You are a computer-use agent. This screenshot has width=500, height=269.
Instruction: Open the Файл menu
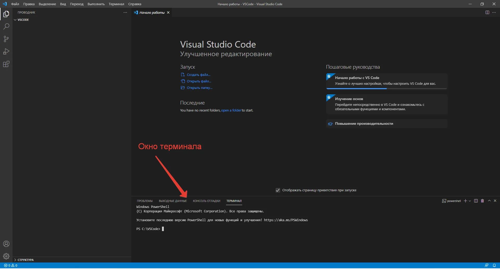[15, 4]
